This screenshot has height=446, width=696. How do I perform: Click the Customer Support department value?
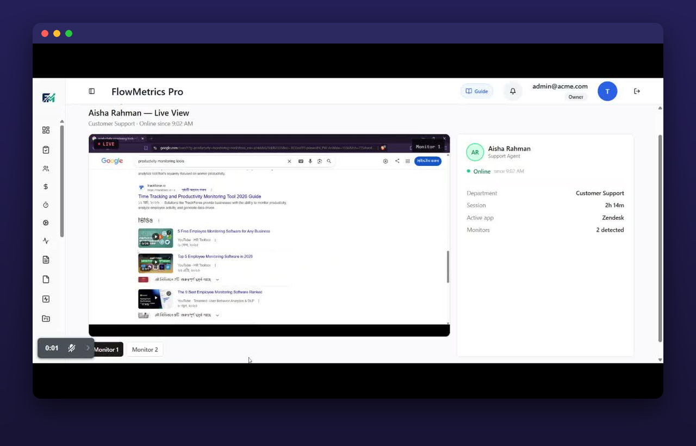pos(600,193)
